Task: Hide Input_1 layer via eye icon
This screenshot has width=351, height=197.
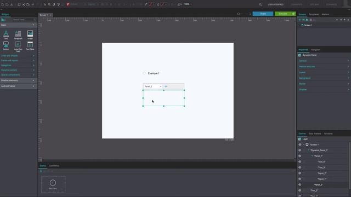Action: coord(300,179)
